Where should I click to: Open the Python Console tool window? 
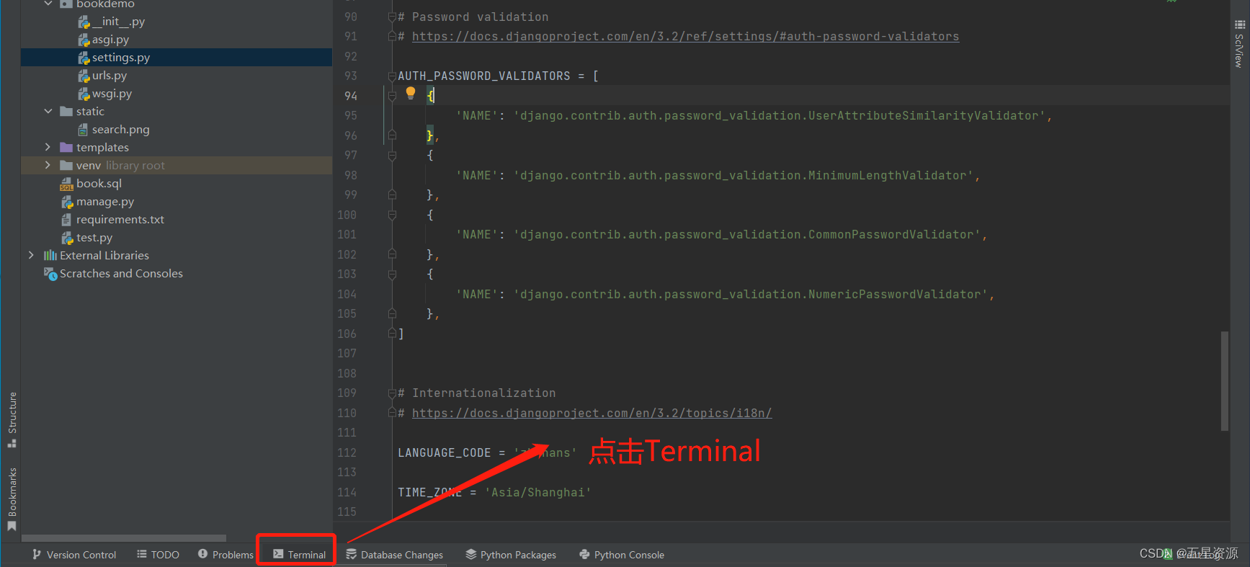622,555
